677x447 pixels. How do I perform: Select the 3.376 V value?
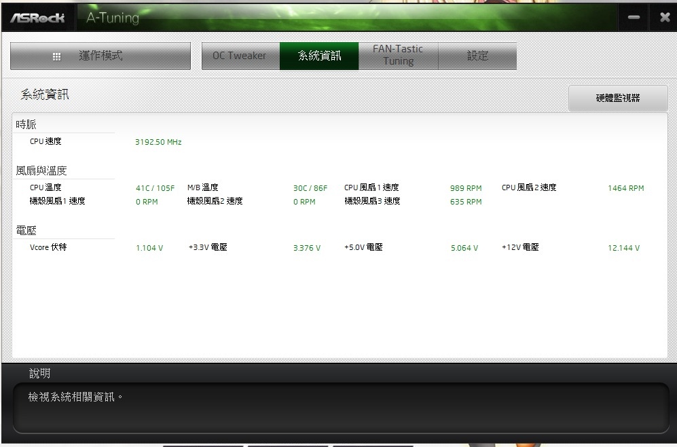point(306,248)
